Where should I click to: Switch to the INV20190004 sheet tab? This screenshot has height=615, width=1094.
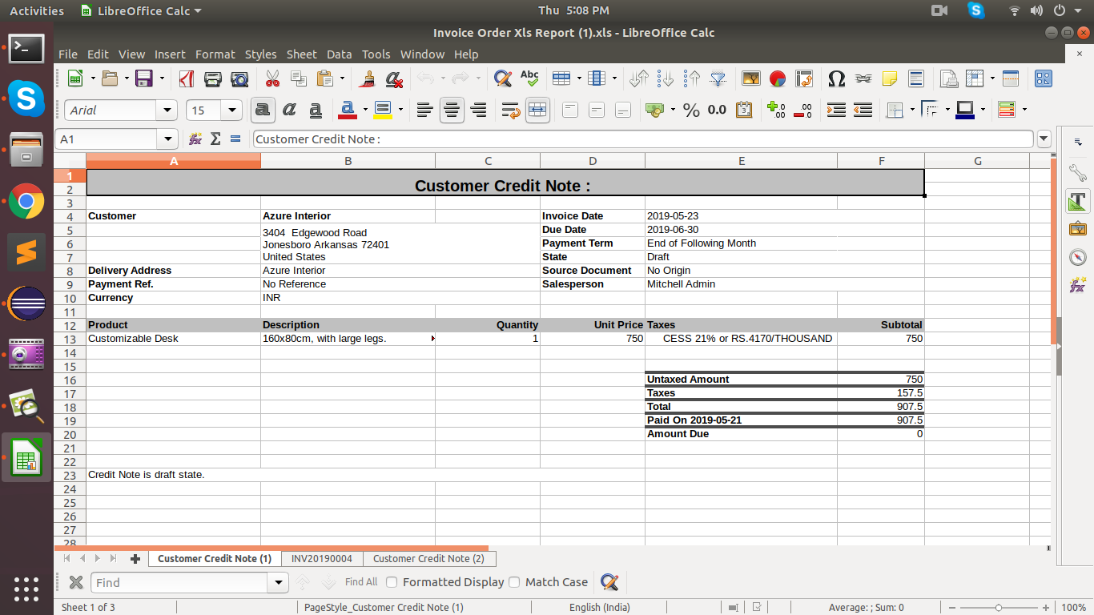[321, 558]
